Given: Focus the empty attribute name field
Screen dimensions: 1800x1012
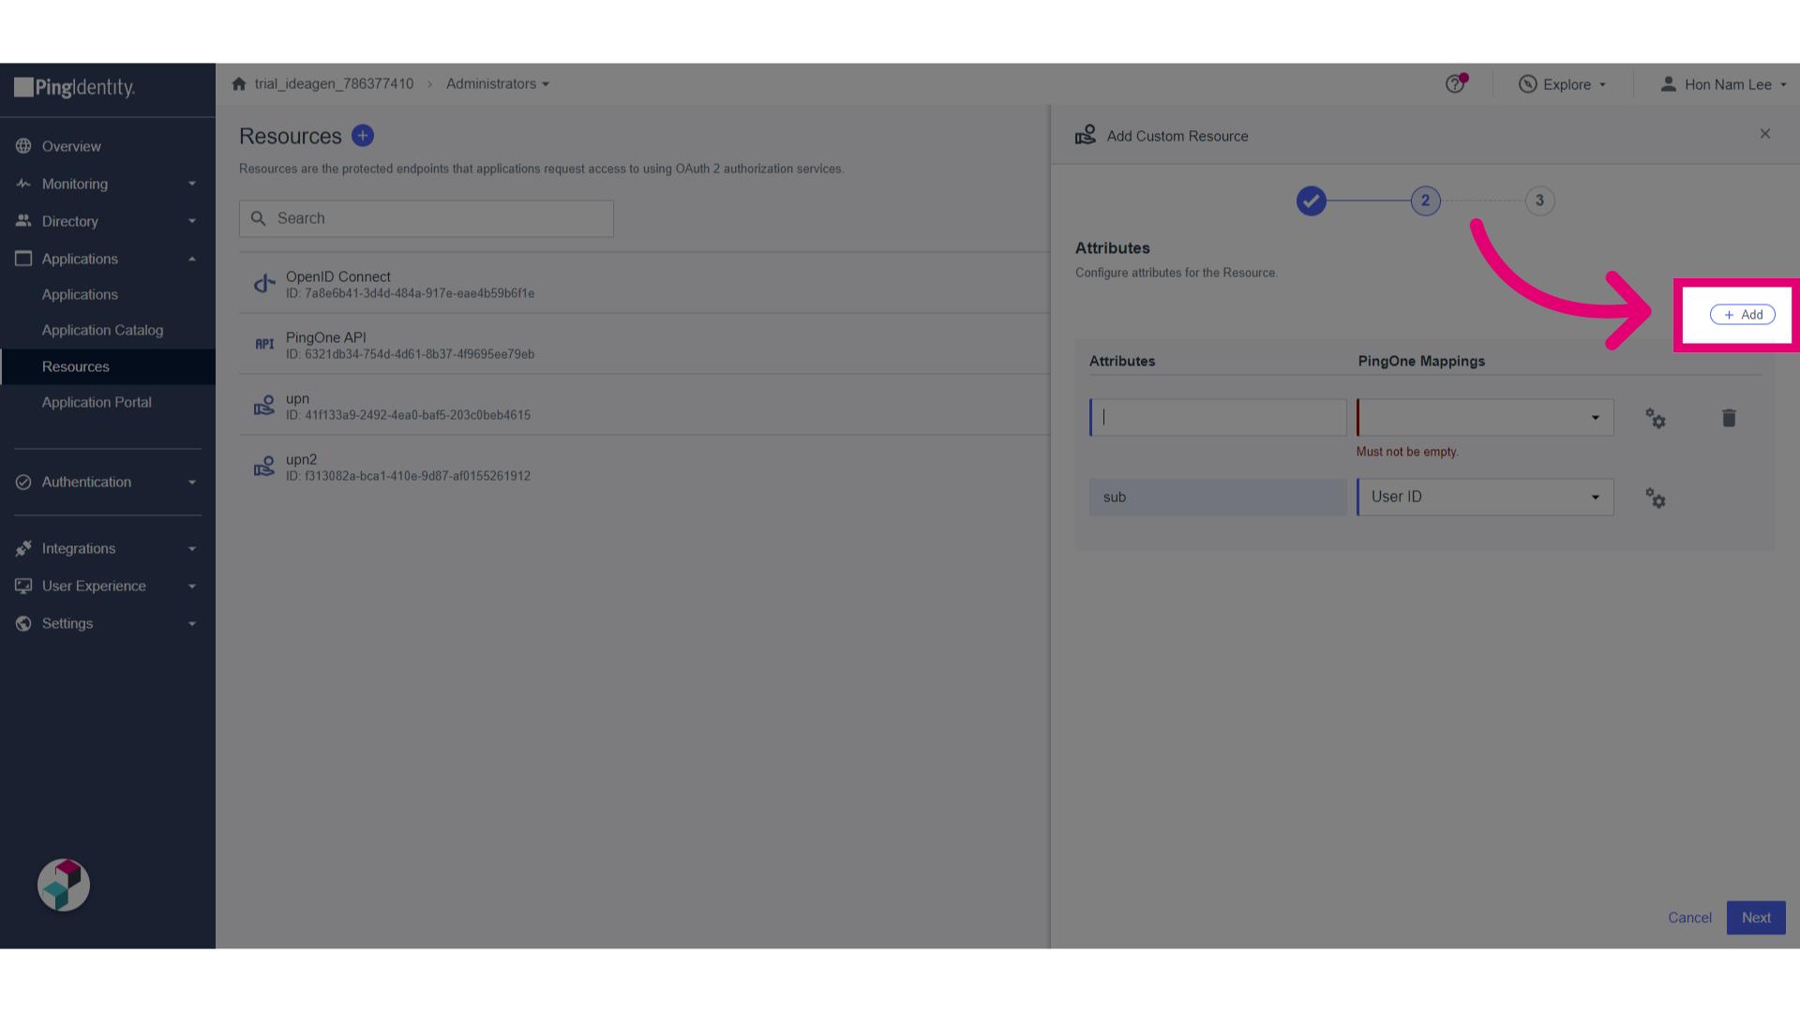Looking at the screenshot, I should pos(1218,417).
